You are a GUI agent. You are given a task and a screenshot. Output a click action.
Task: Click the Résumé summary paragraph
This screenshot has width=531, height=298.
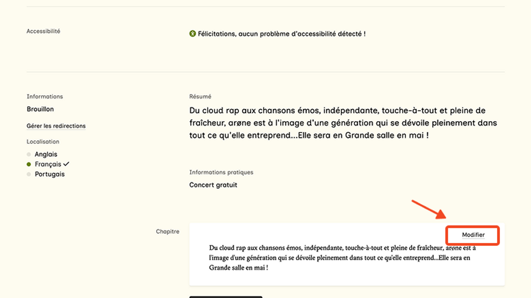coord(343,123)
